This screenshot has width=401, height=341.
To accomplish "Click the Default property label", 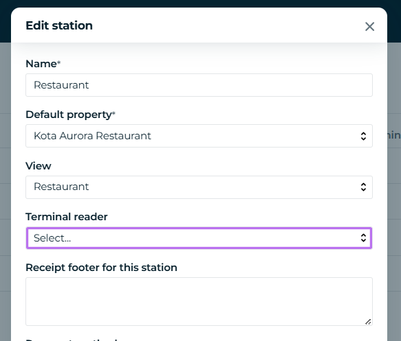I will pyautogui.click(x=70, y=115).
